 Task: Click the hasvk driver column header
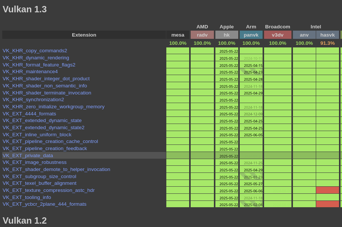point(327,35)
